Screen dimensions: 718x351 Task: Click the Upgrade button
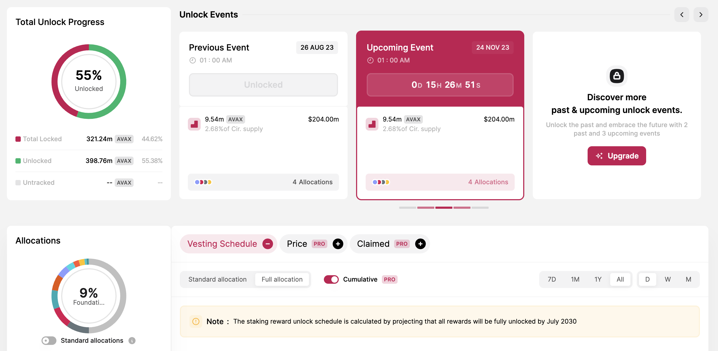pos(617,156)
